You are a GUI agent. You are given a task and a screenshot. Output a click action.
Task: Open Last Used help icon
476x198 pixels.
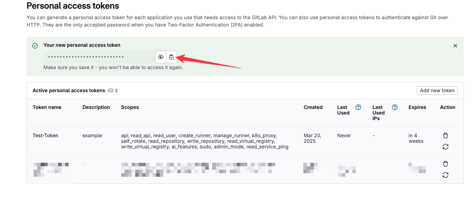(x=358, y=108)
